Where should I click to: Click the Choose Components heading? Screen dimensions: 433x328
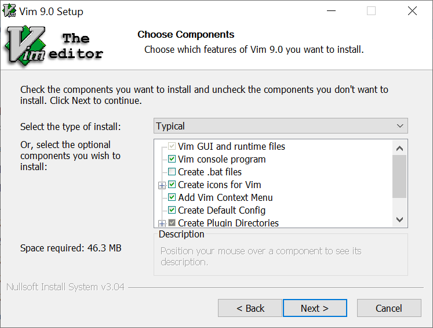[186, 34]
